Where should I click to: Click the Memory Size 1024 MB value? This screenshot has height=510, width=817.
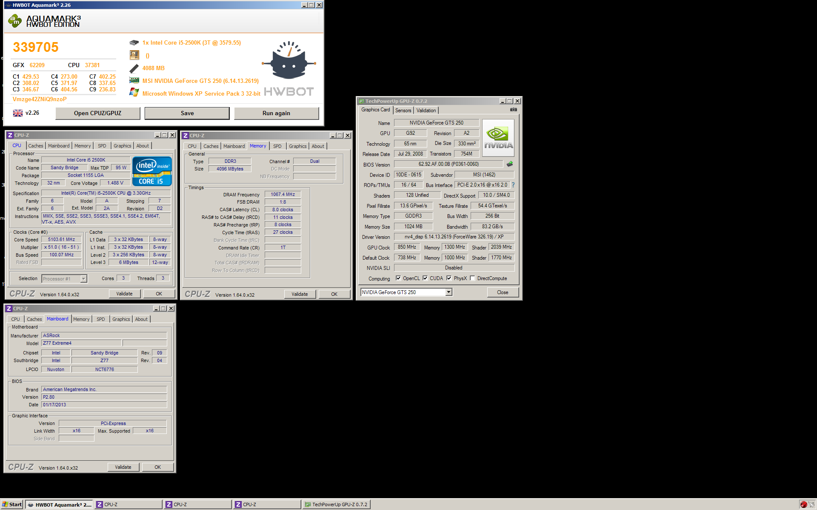[x=414, y=227]
